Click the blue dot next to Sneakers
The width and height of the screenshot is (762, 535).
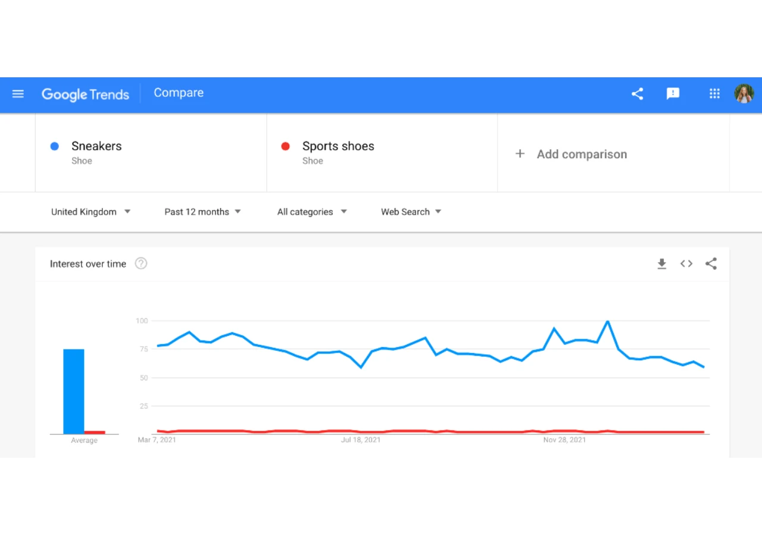pyautogui.click(x=55, y=146)
